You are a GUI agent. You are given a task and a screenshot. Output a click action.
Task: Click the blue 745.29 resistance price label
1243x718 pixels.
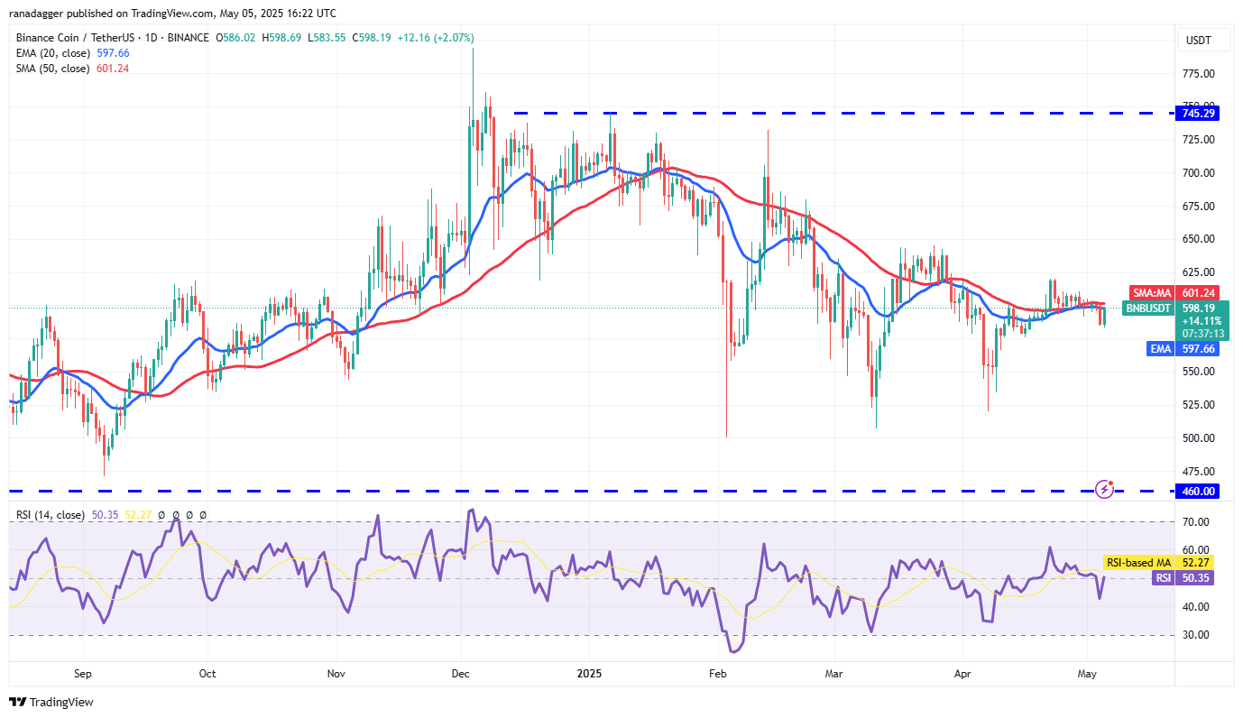point(1197,113)
